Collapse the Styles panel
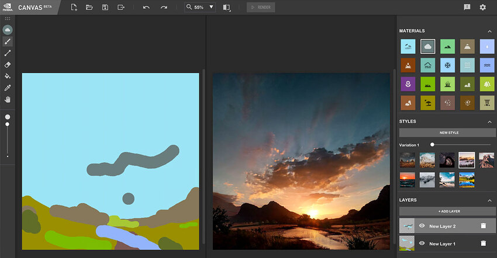This screenshot has width=497, height=258. pyautogui.click(x=489, y=121)
